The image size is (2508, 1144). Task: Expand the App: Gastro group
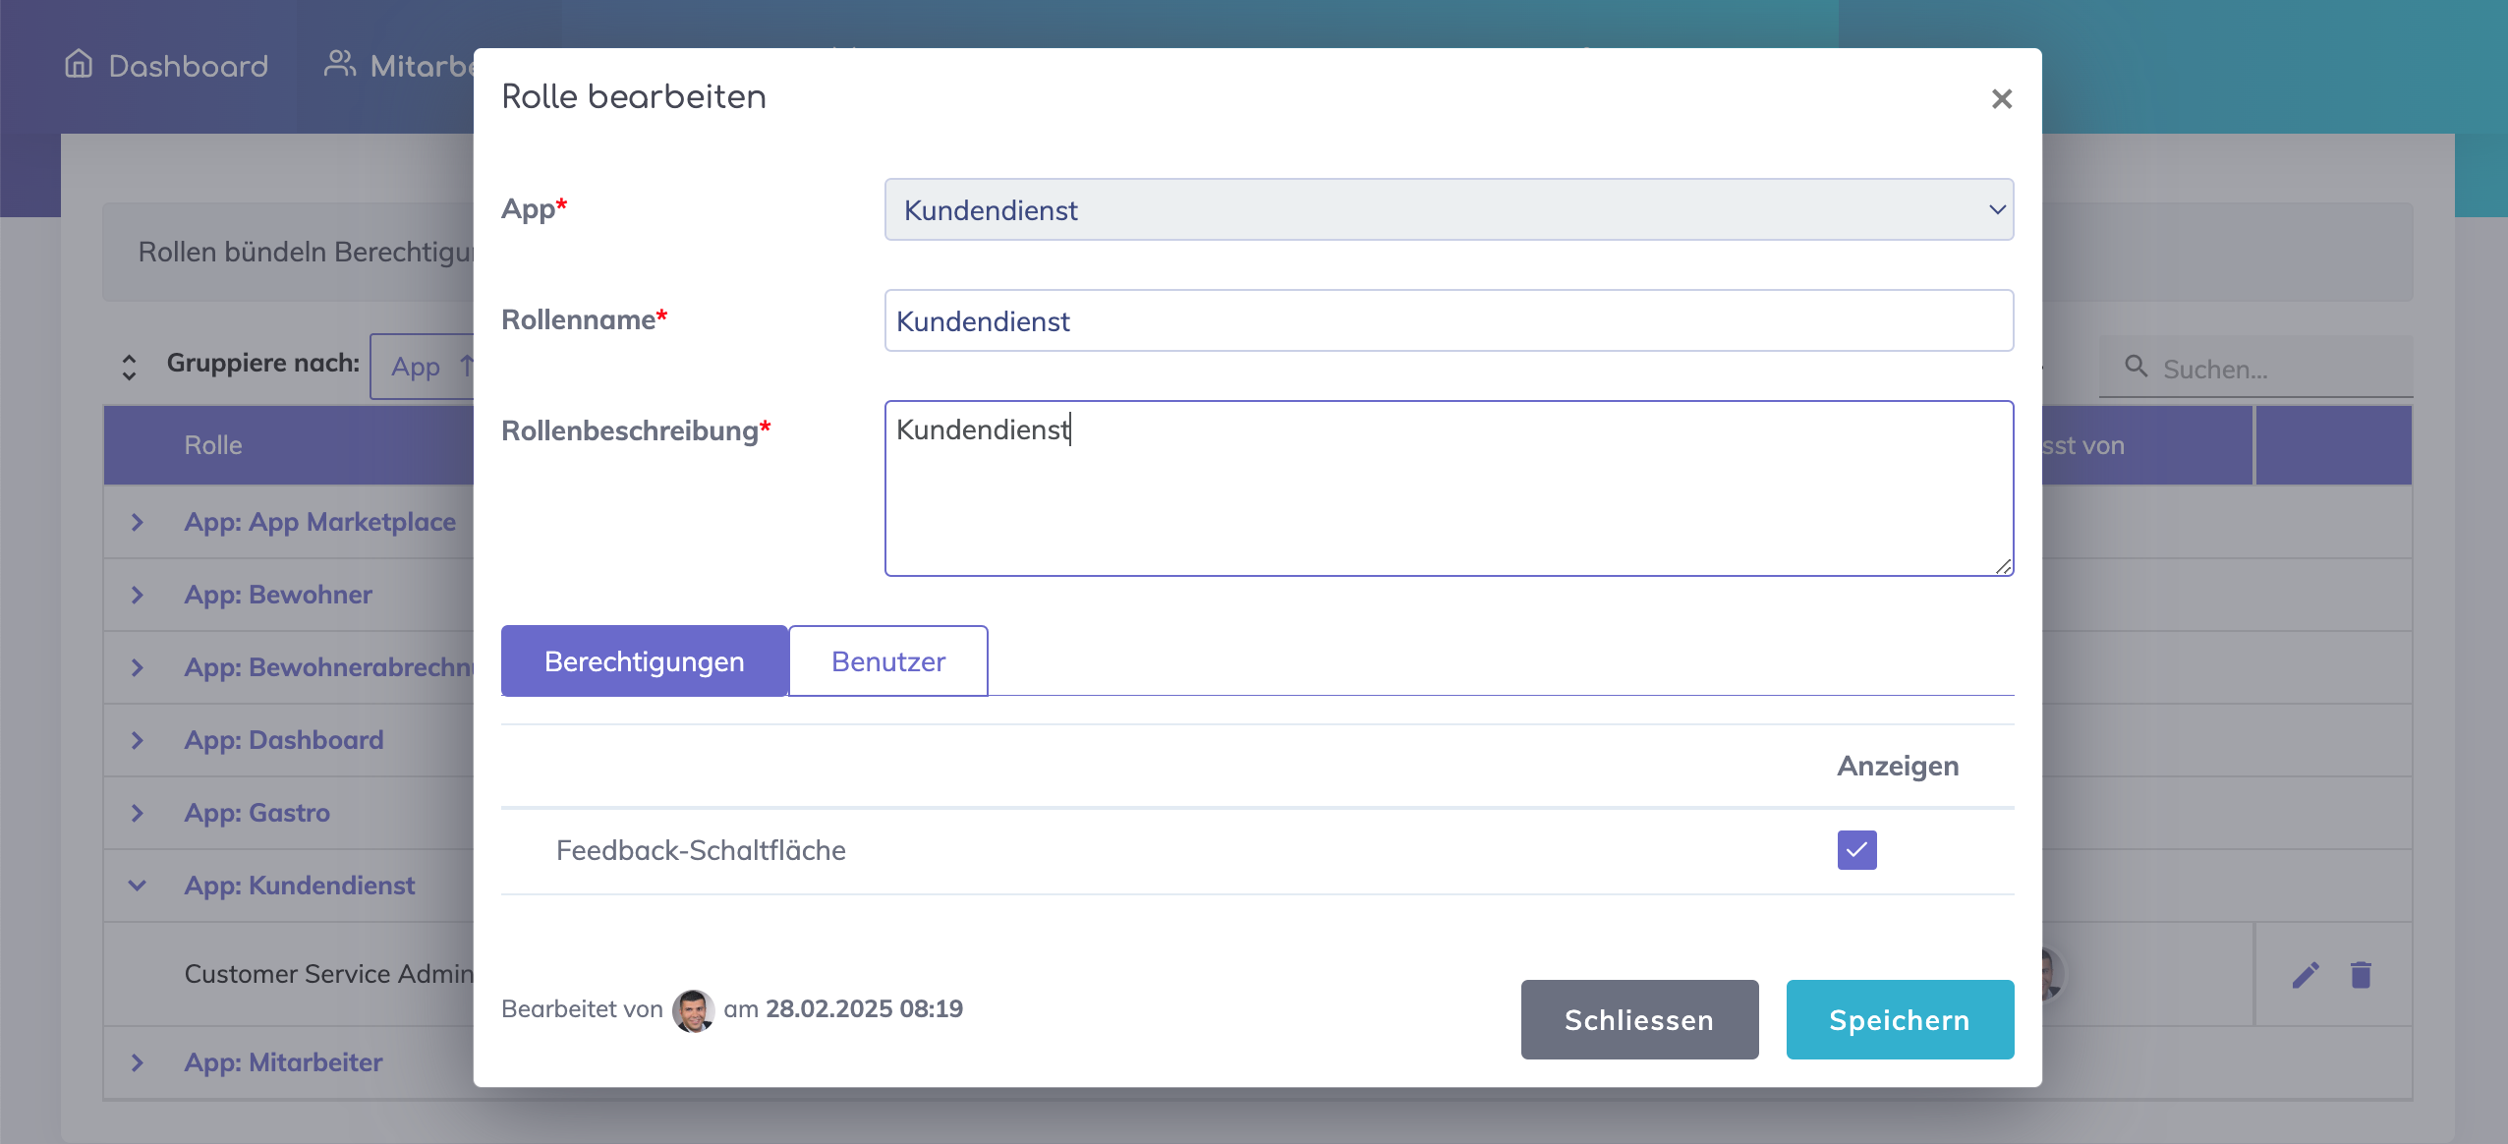coord(138,813)
